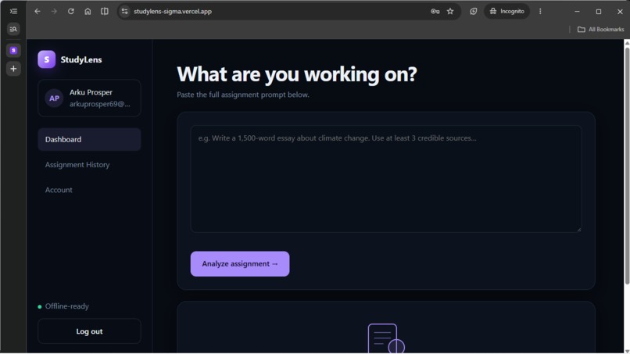The image size is (630, 354).
Task: Reload the page with refresh icon
Action: coord(70,11)
